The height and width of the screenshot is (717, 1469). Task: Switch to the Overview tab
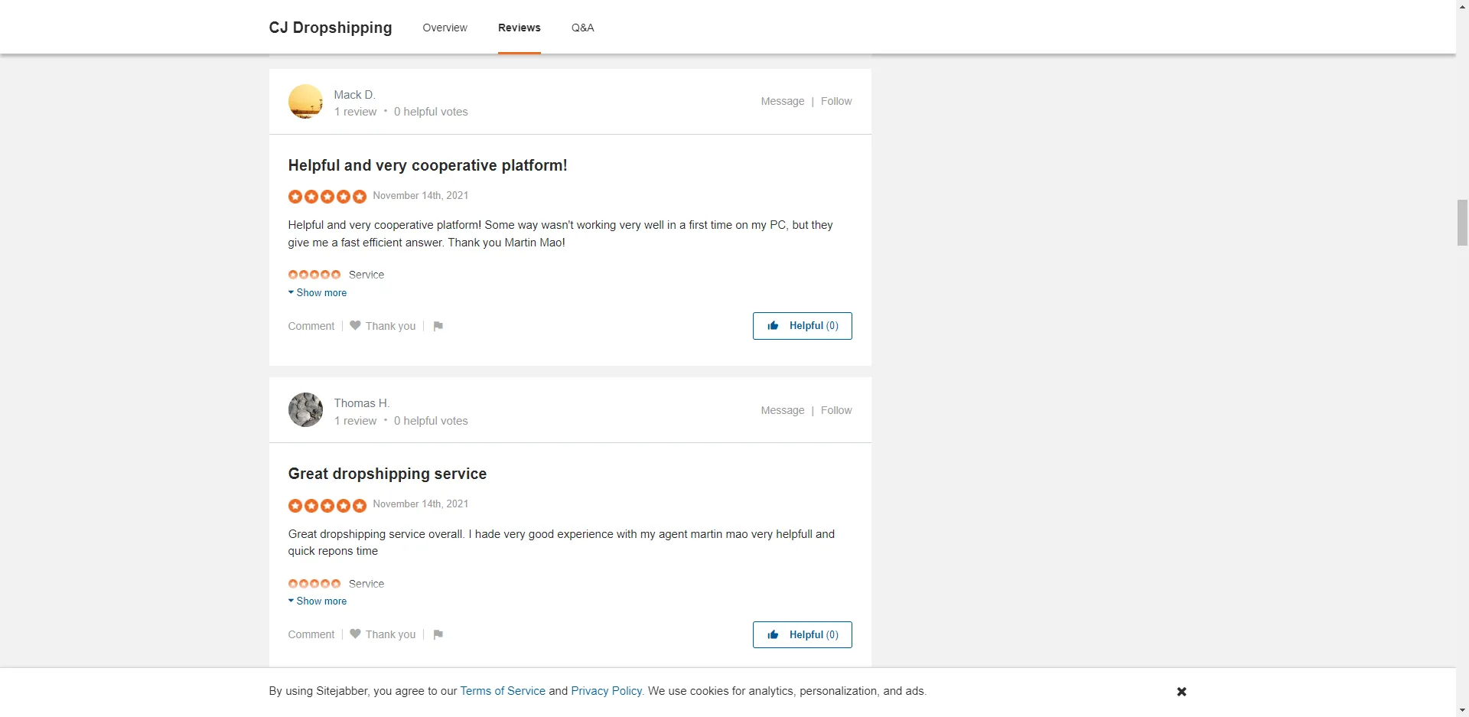tap(445, 28)
